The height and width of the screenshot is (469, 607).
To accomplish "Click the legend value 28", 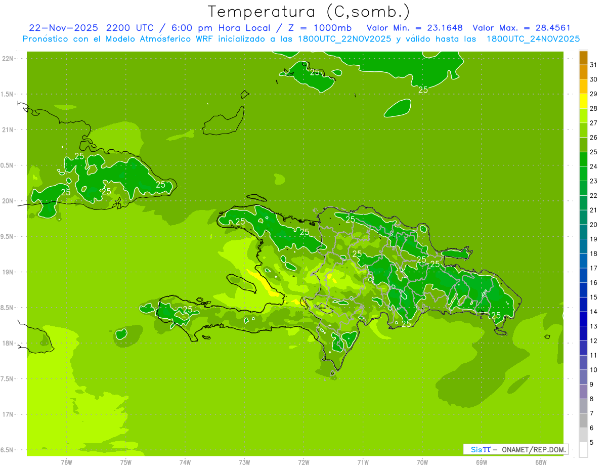I will click(x=593, y=108).
